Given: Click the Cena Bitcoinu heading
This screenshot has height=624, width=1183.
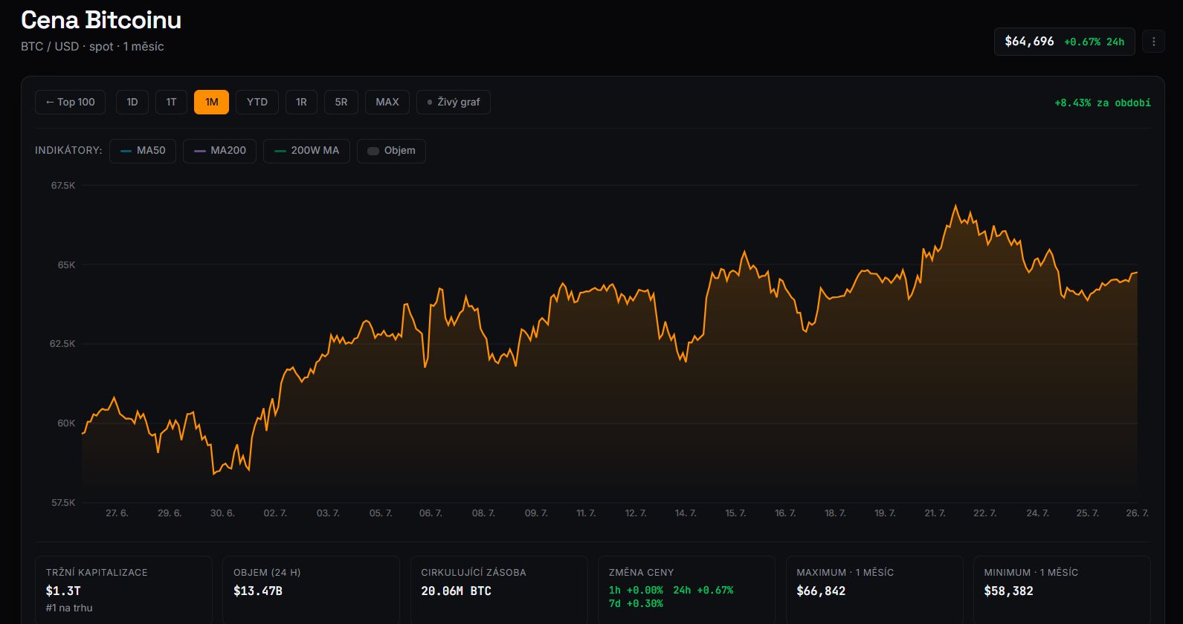Looking at the screenshot, I should pos(101,20).
